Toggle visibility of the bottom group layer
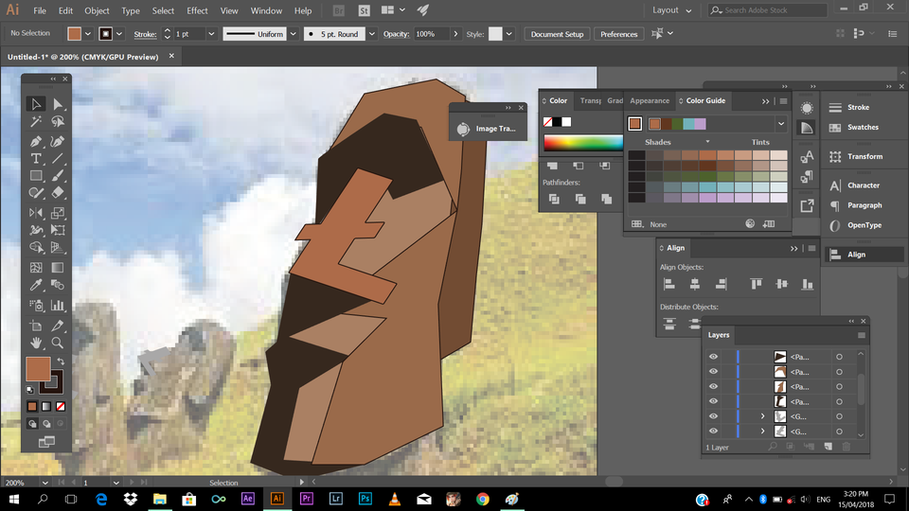 [713, 432]
